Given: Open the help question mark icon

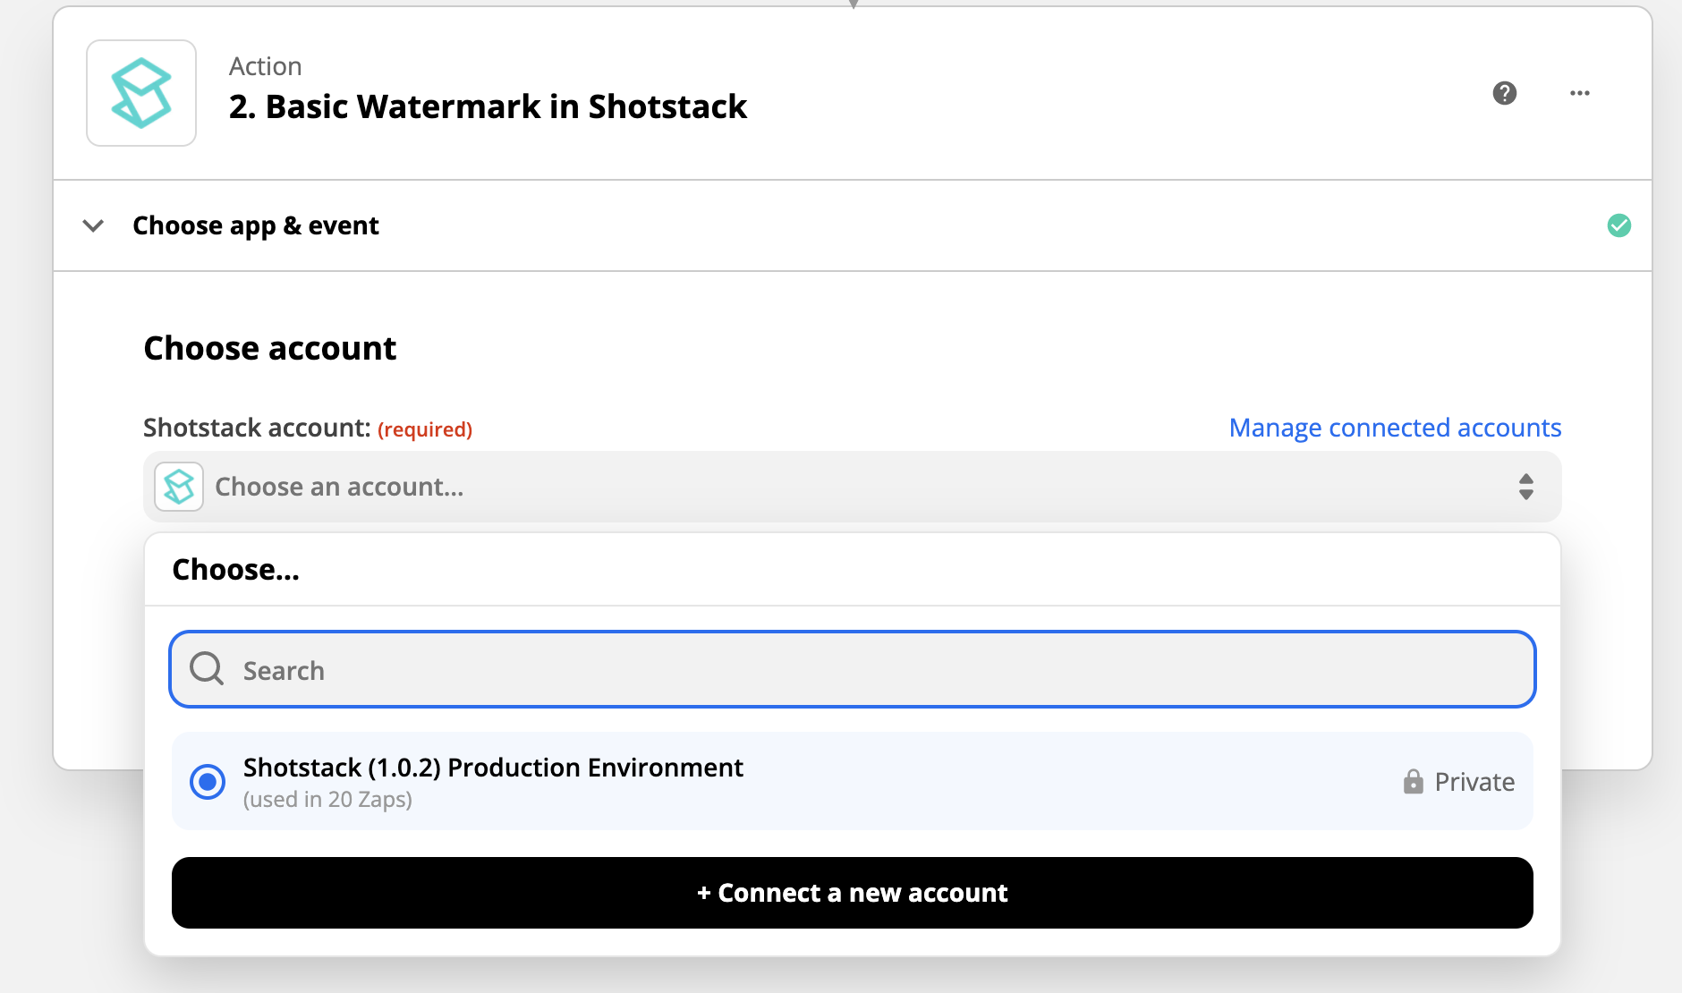Looking at the screenshot, I should [1505, 93].
